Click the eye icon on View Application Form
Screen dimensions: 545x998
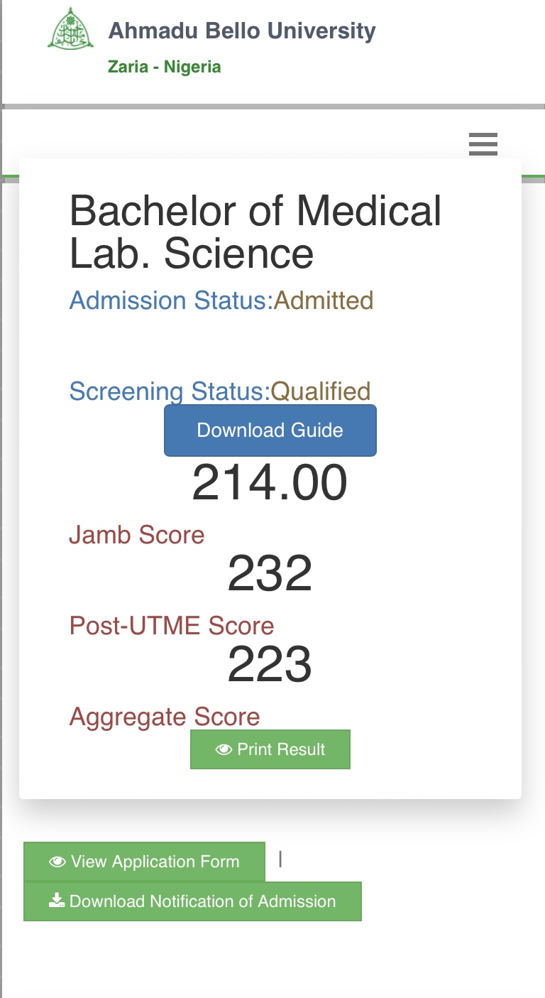(57, 862)
